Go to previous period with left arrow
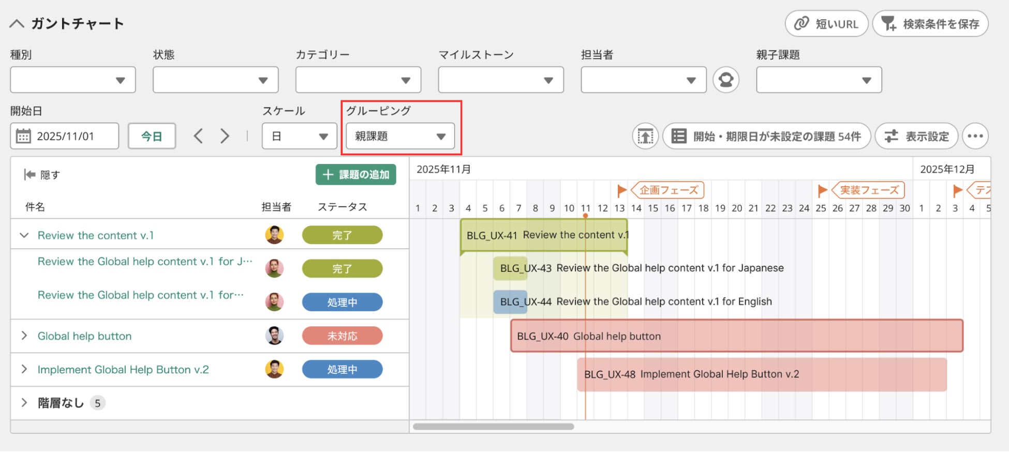 [x=198, y=136]
